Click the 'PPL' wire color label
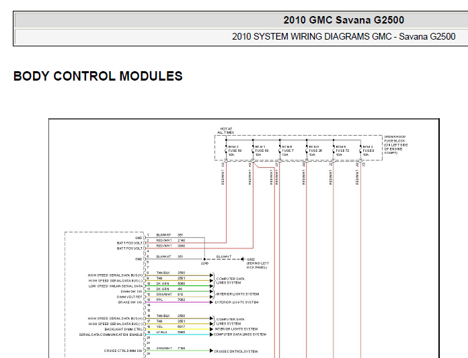Screen dimensions: 468x358 tap(159, 300)
